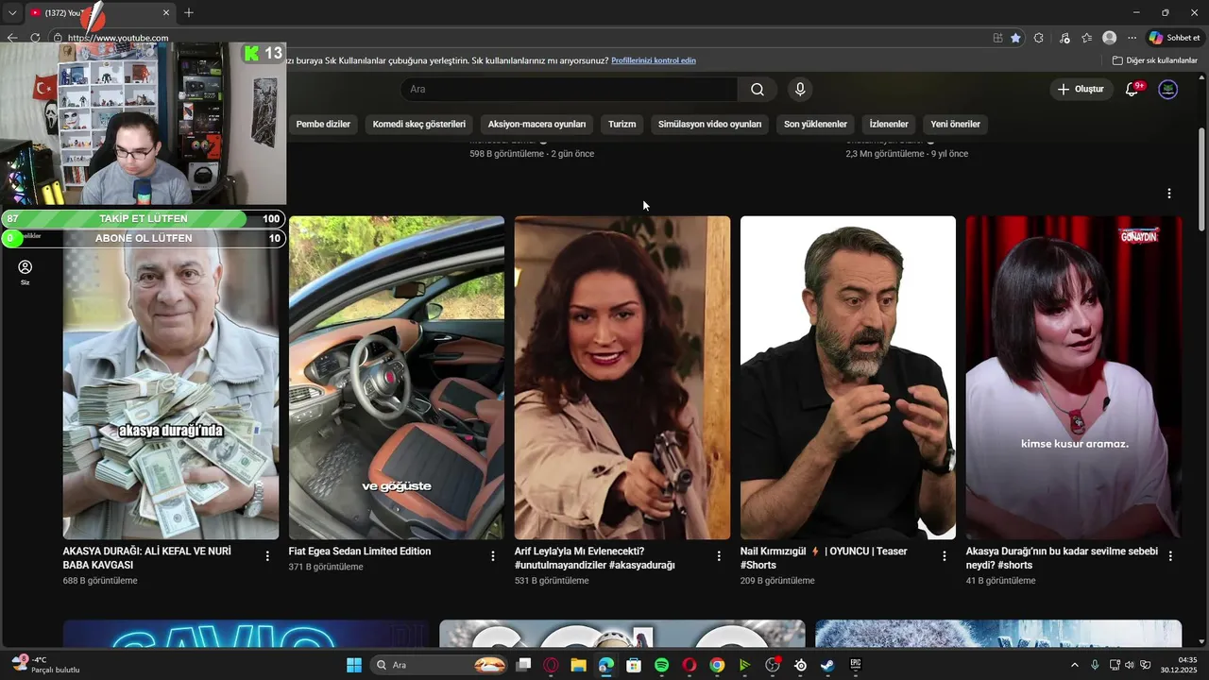Image resolution: width=1209 pixels, height=680 pixels.
Task: Open 'Arif Leyla'yla Mı Evlenecekti?' title link
Action: 595,557
